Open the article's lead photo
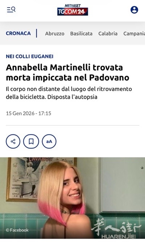This screenshot has height=242, width=145. tap(72, 198)
